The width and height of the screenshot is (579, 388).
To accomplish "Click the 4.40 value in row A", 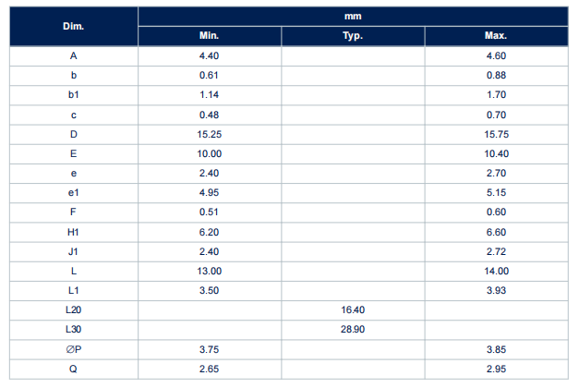I will [209, 55].
